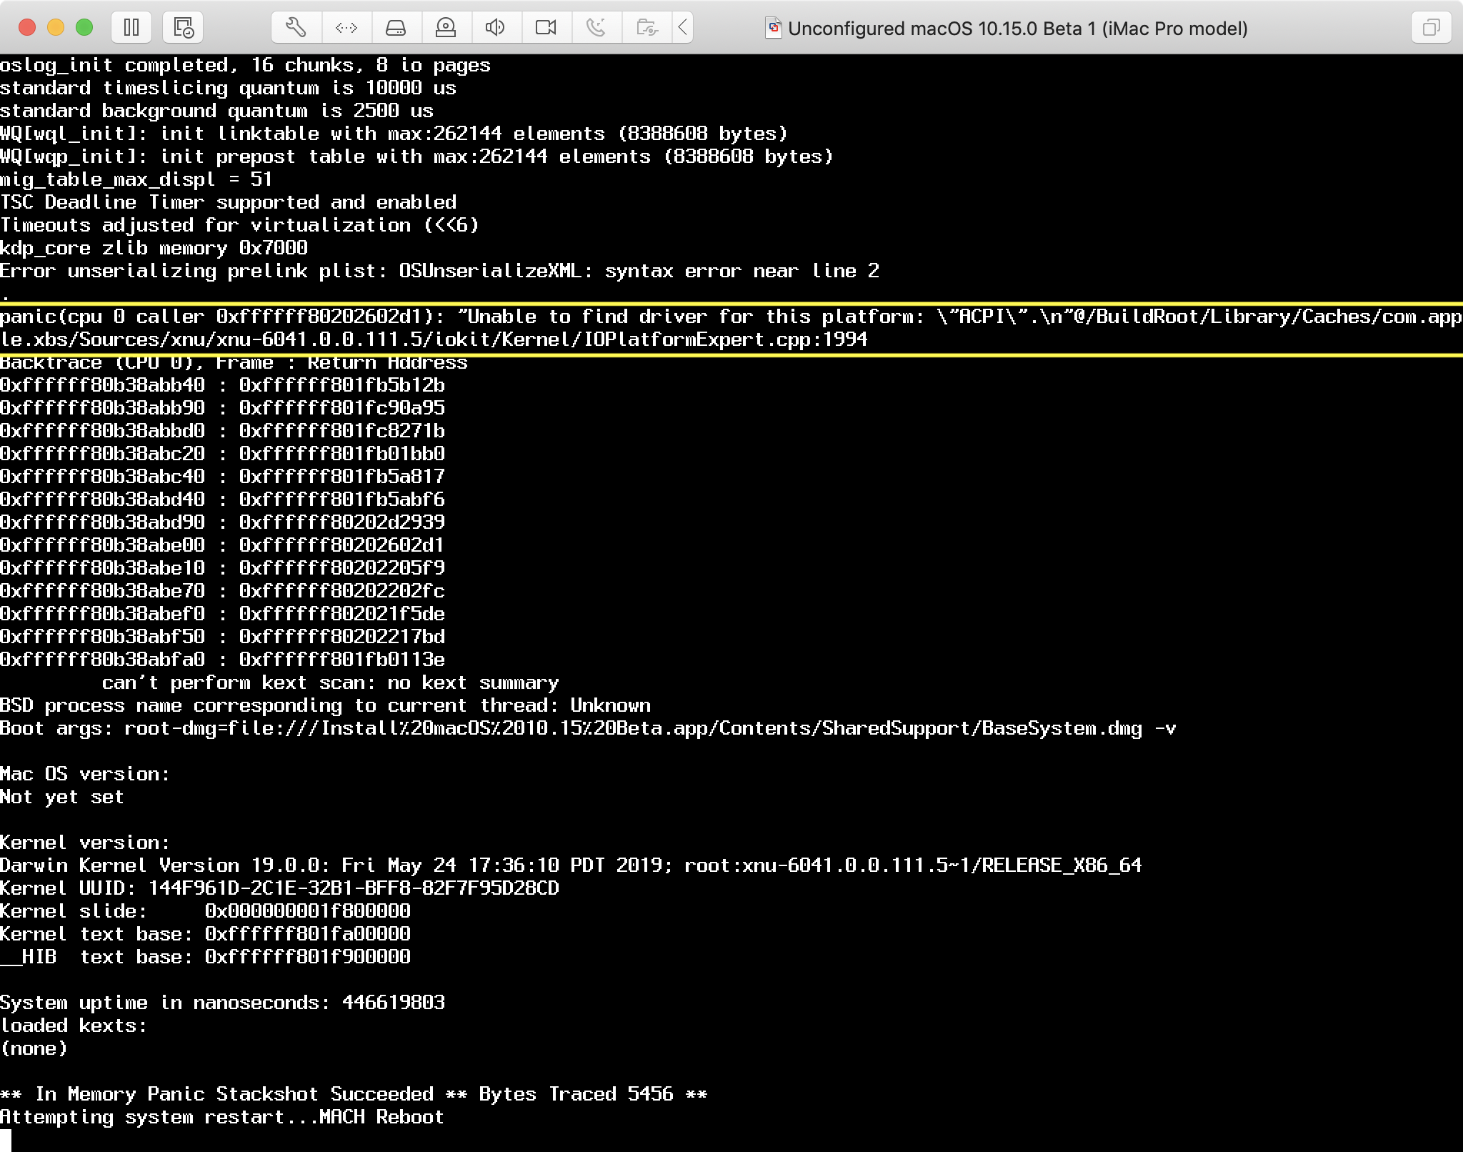Click backtrace row '0xffffff80b38abc40'

click(x=222, y=477)
